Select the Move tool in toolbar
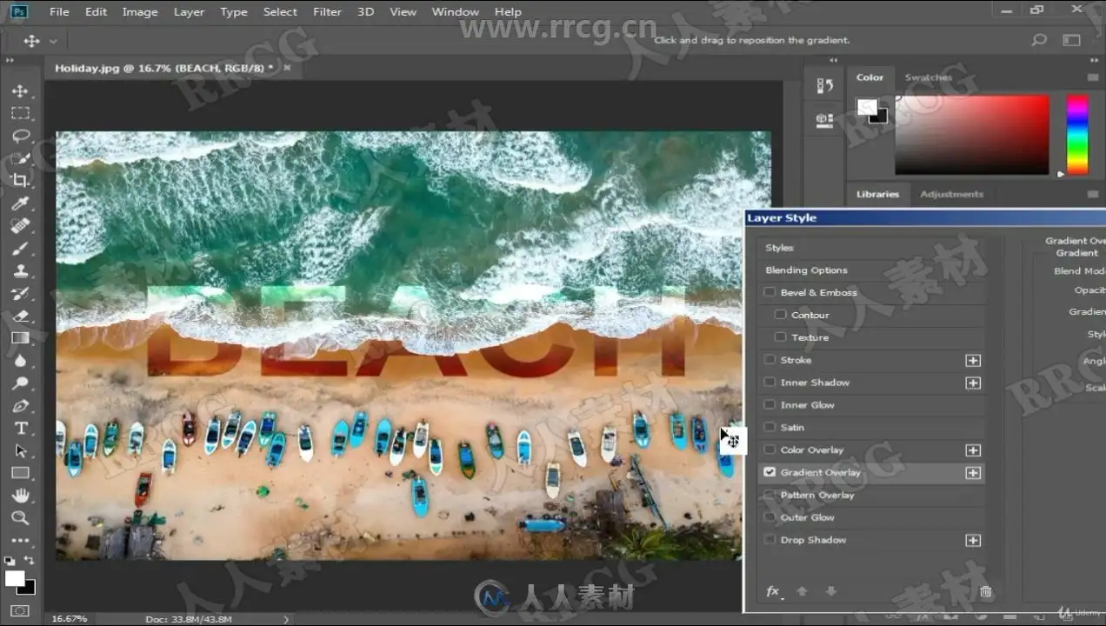Image resolution: width=1106 pixels, height=626 pixels. point(20,91)
